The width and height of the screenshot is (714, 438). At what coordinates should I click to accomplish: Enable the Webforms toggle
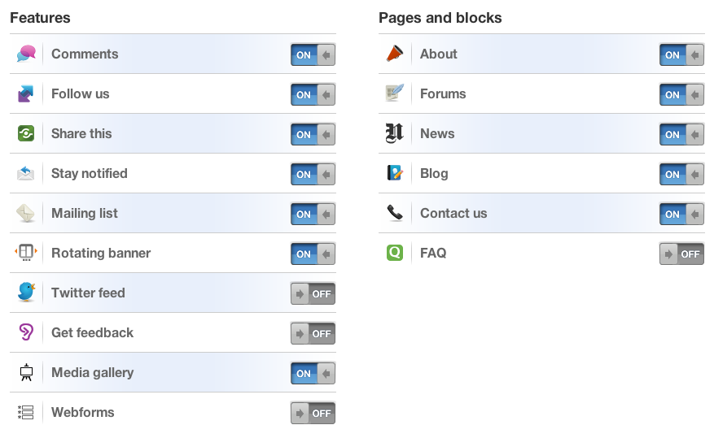pos(313,413)
